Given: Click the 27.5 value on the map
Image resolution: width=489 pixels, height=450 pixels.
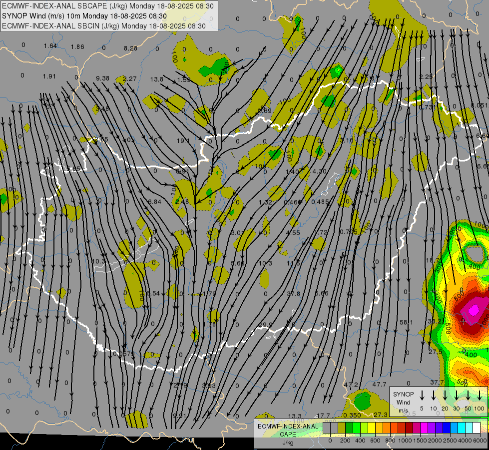Looking at the screenshot, I should point(436,351).
